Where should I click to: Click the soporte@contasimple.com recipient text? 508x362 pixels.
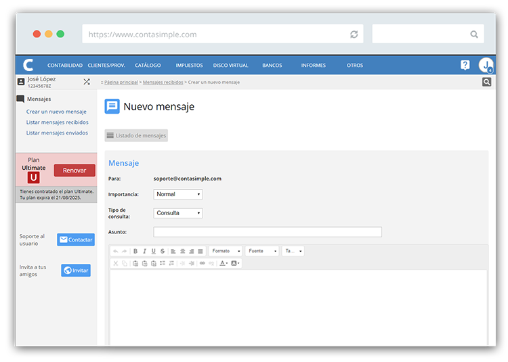pyautogui.click(x=187, y=179)
